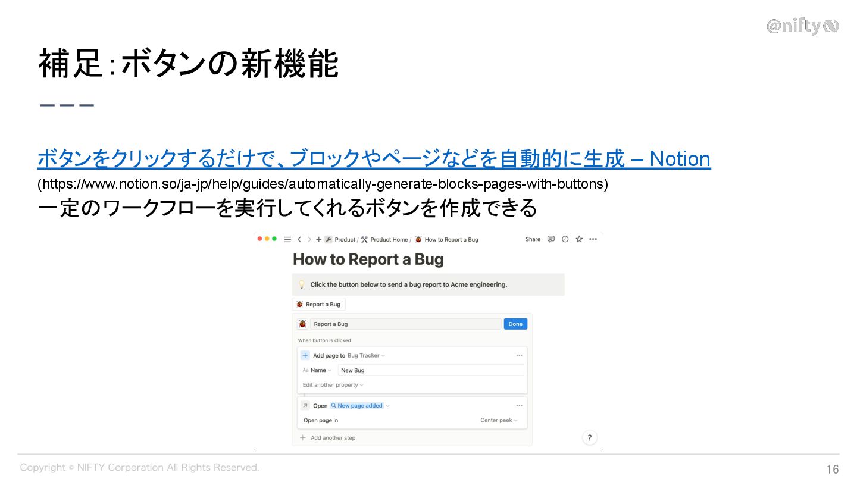Open the Center peek dropdown
Screen dimensions: 857x482
click(x=499, y=420)
